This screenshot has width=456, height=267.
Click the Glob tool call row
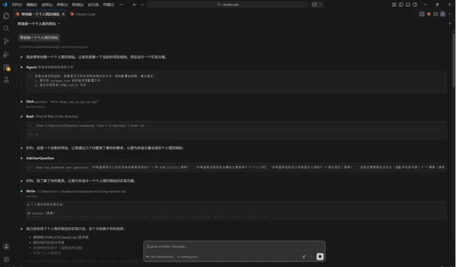click(63, 101)
